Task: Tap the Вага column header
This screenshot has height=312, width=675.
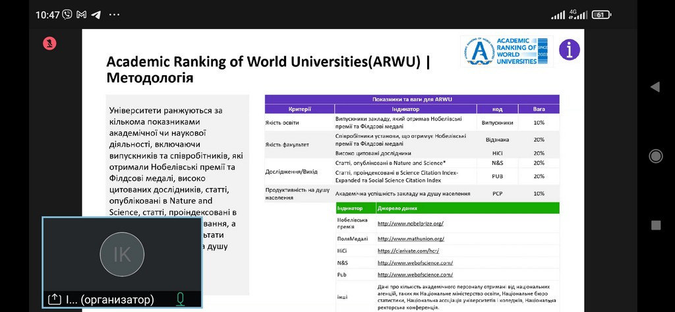Action: tap(539, 109)
